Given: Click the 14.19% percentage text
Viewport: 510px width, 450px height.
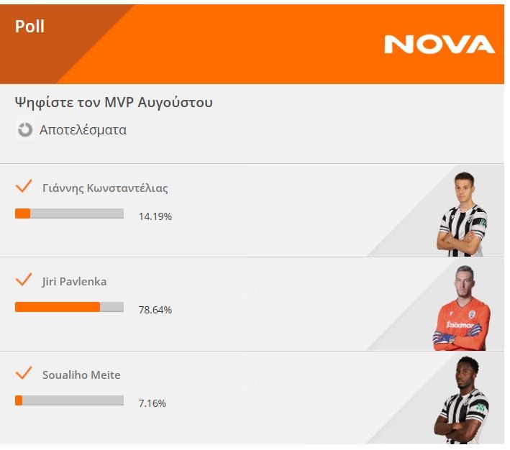Looking at the screenshot, I should pos(155,216).
